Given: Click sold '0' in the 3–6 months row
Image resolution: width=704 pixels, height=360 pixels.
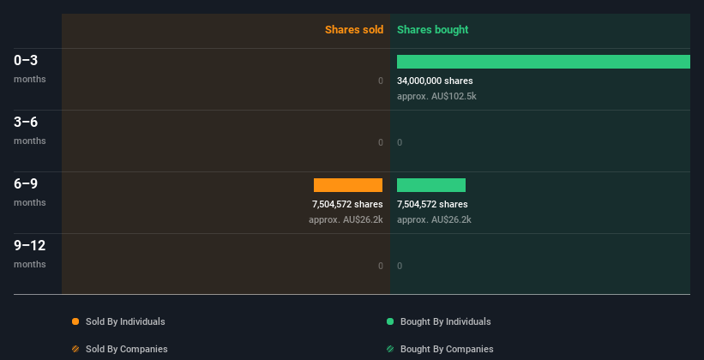Looking at the screenshot, I should click(380, 142).
